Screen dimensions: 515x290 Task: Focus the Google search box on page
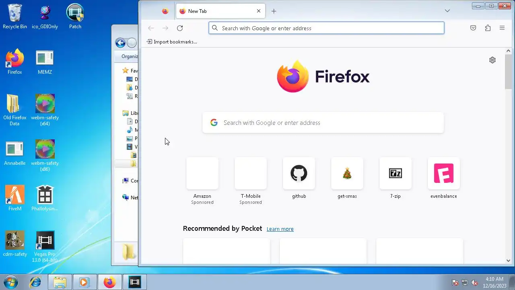click(323, 123)
